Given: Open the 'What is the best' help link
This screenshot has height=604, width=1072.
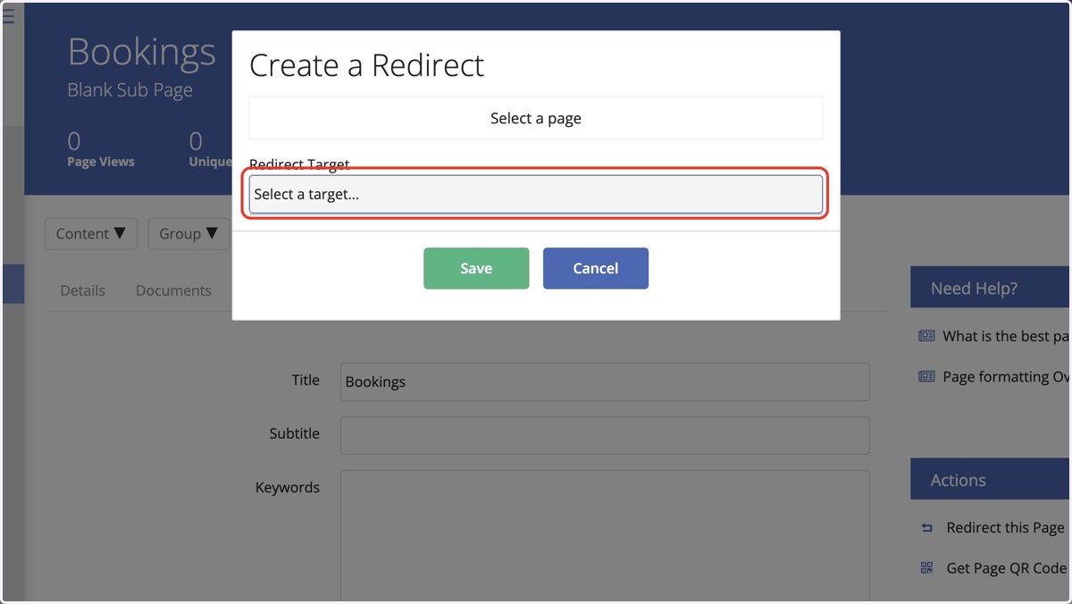Looking at the screenshot, I should point(1006,336).
